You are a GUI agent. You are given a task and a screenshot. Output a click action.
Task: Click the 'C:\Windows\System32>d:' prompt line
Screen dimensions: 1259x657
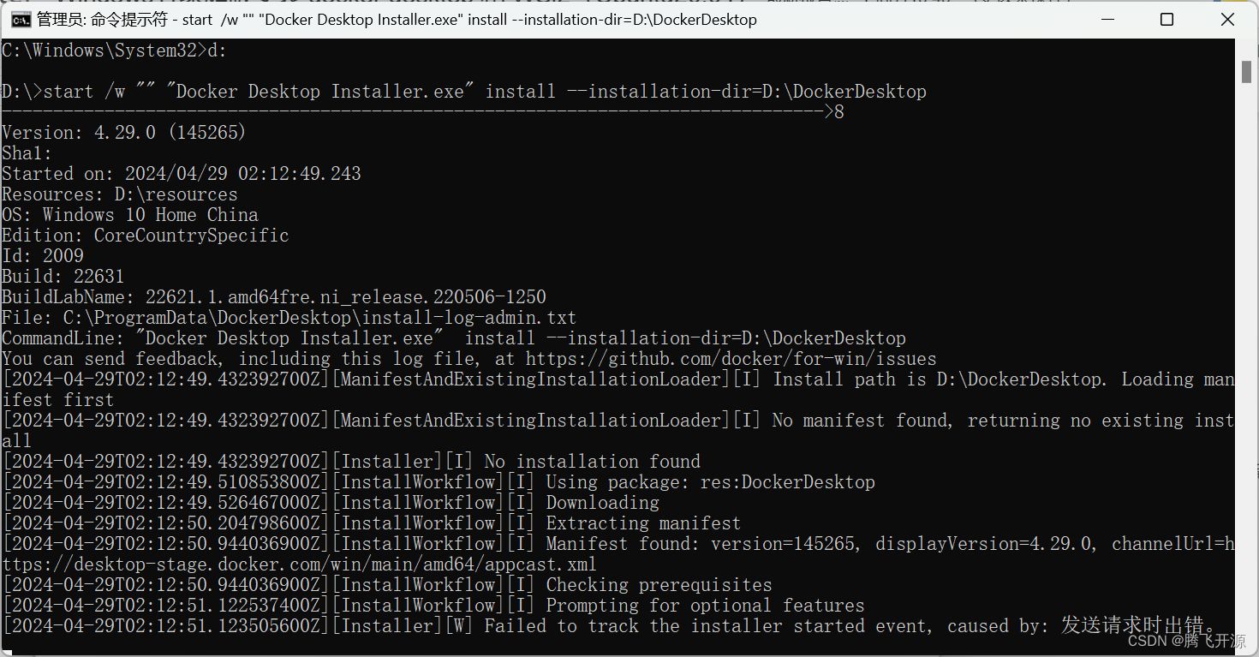tap(115, 51)
